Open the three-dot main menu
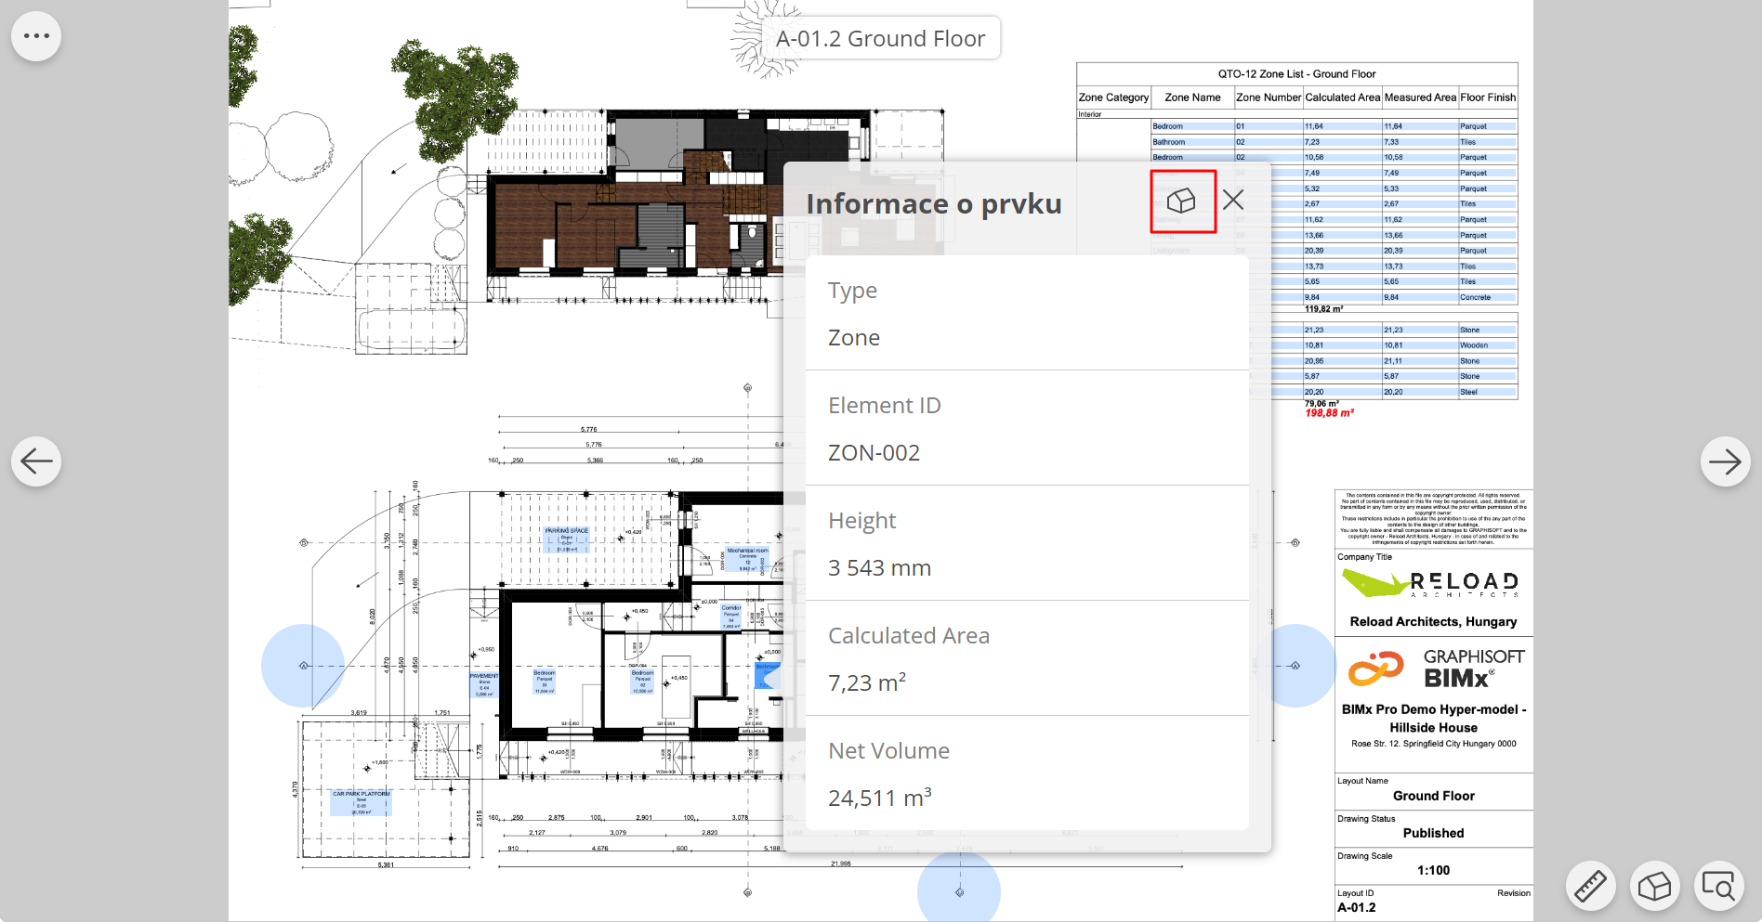Image resolution: width=1762 pixels, height=922 pixels. [x=36, y=36]
